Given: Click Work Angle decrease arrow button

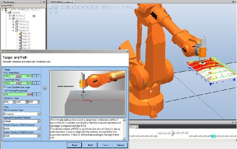Looking at the screenshot, I should point(35,76).
